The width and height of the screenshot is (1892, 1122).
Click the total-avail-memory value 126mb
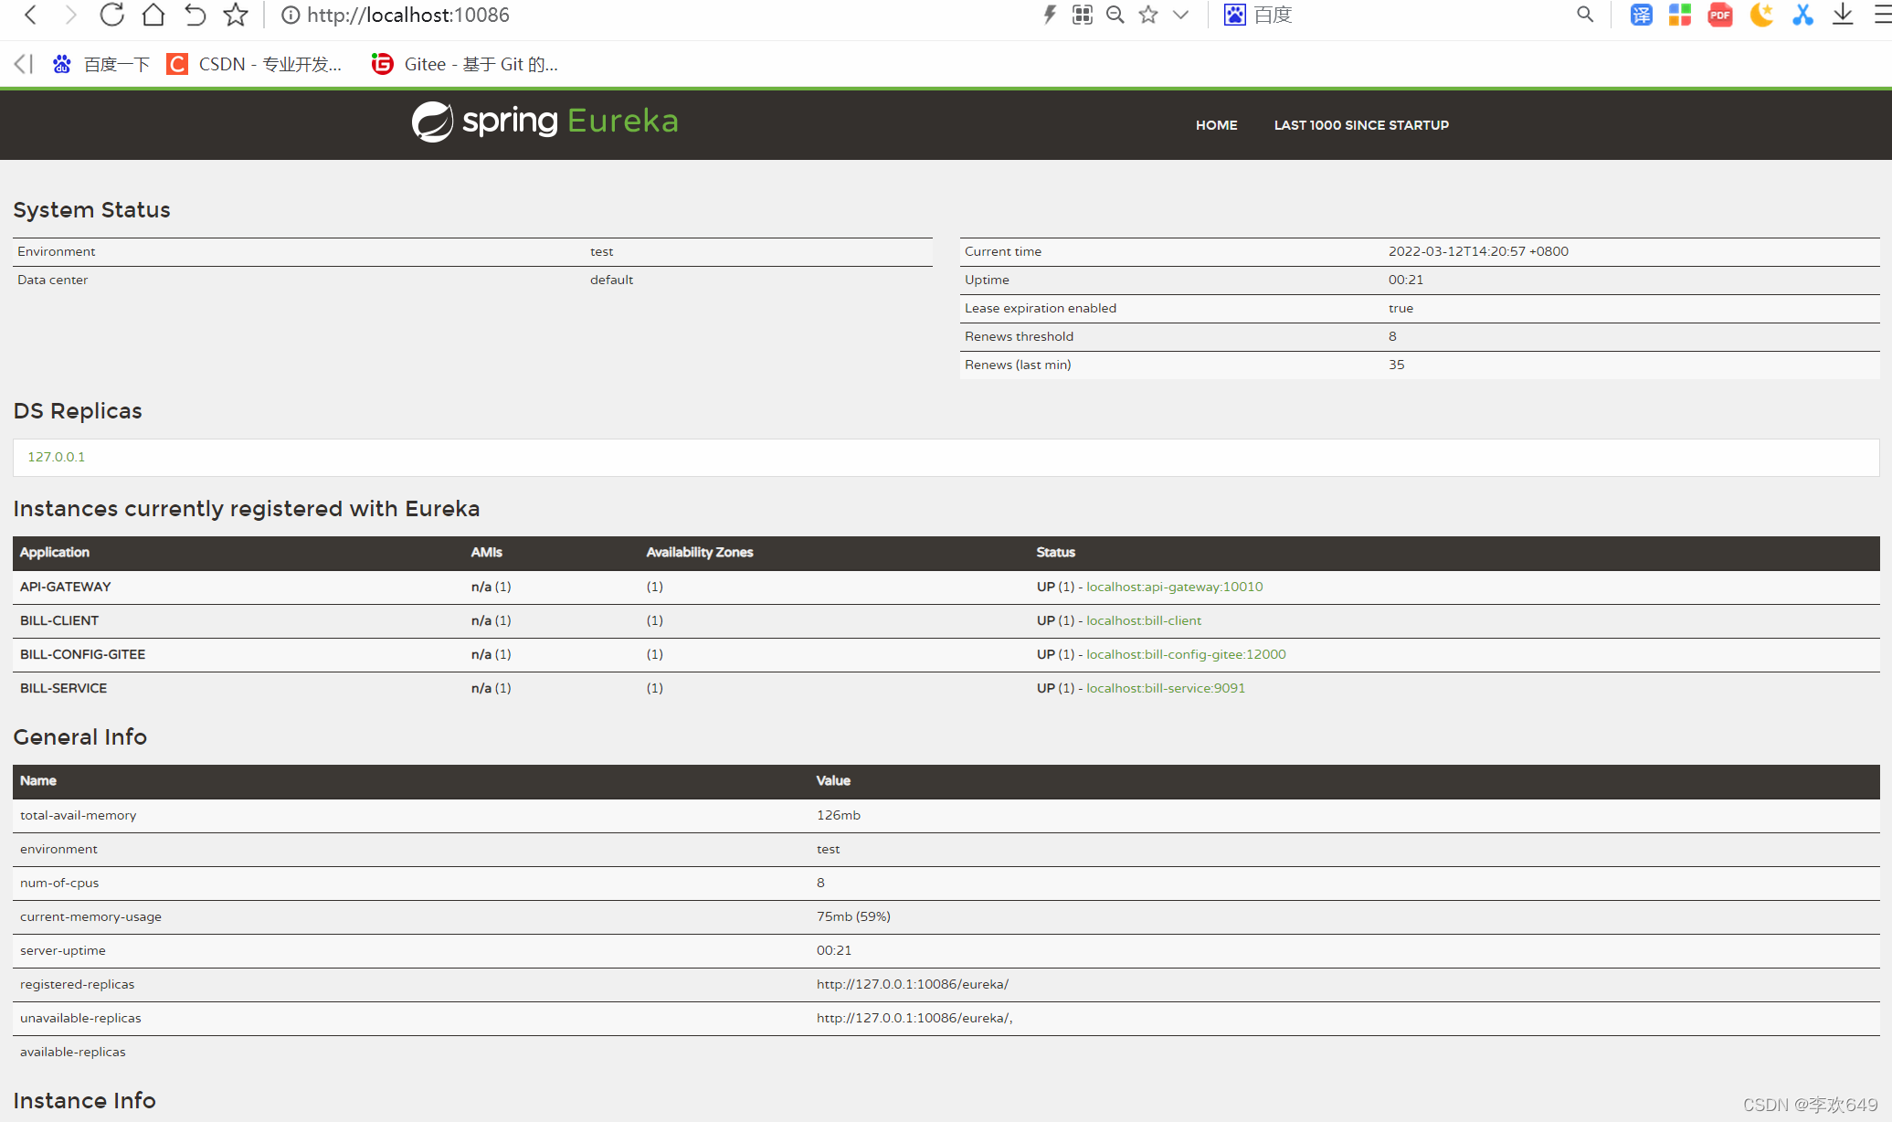point(839,815)
